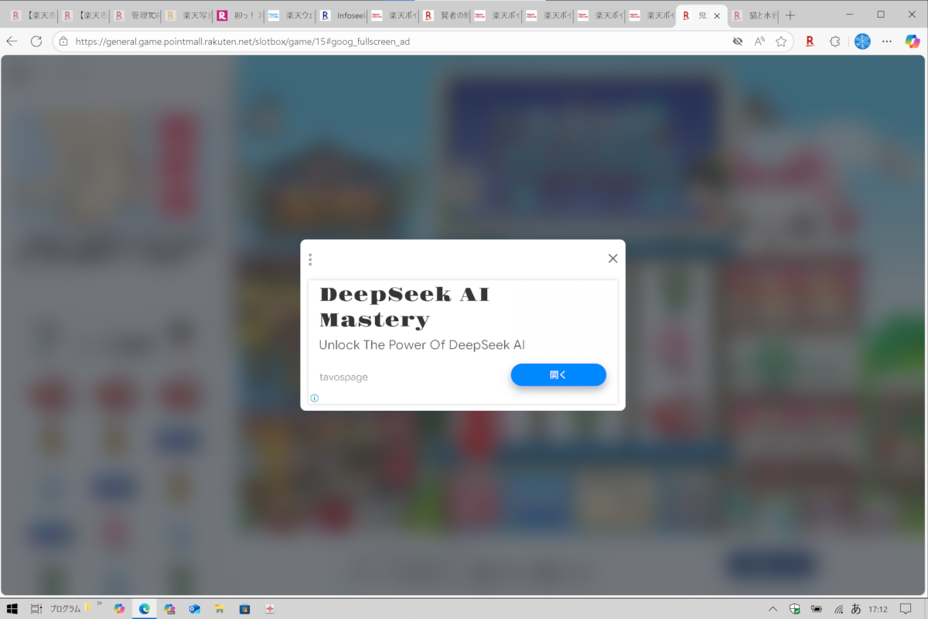Add page to favorites star icon
Image resolution: width=928 pixels, height=619 pixels.
781,42
